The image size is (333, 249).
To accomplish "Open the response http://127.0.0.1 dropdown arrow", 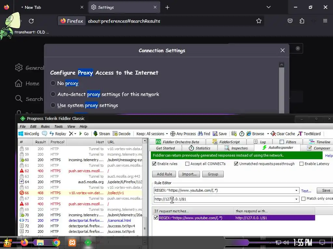I will point(296,199).
